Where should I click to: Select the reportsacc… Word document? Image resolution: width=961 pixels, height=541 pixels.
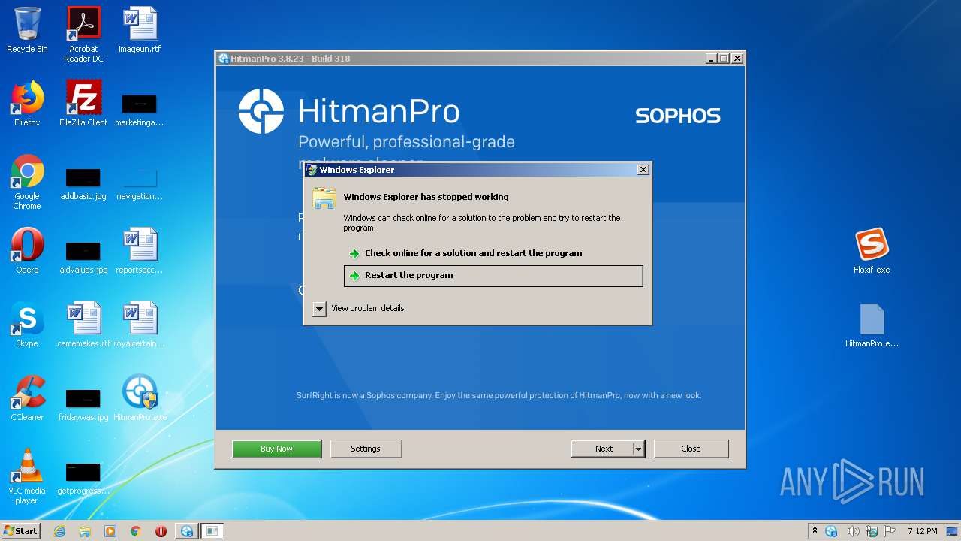[140, 251]
